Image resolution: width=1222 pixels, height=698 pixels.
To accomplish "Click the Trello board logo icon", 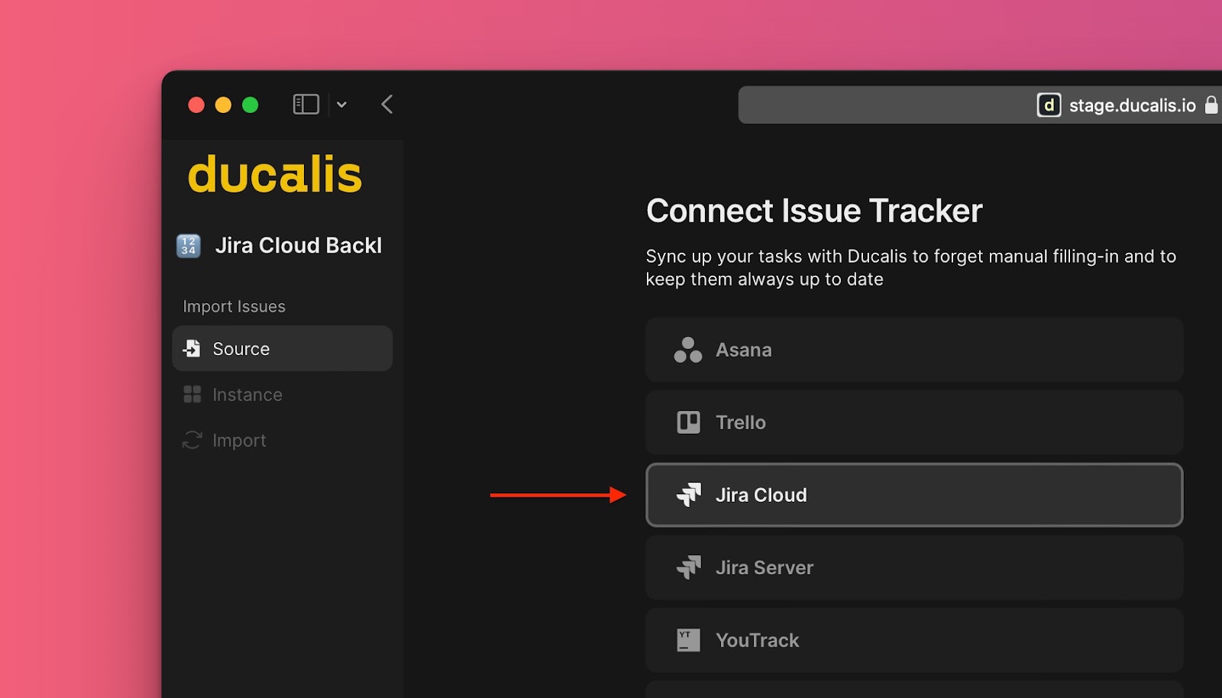I will click(688, 422).
